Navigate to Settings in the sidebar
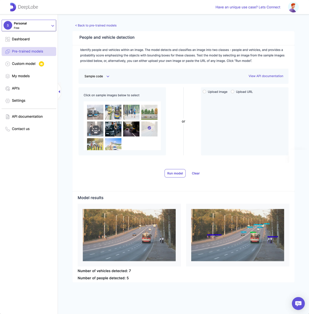Screen dimensions: 309x314 18,100
